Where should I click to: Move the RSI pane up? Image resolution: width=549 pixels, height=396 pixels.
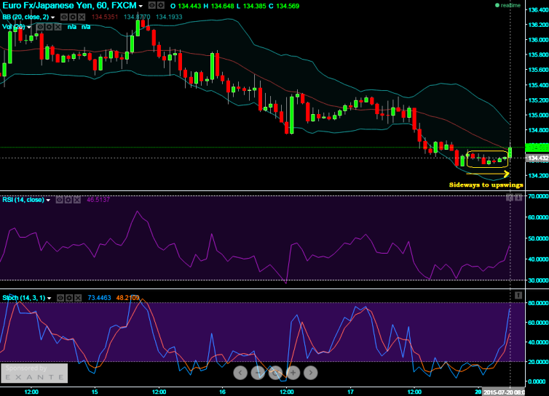pos(510,198)
